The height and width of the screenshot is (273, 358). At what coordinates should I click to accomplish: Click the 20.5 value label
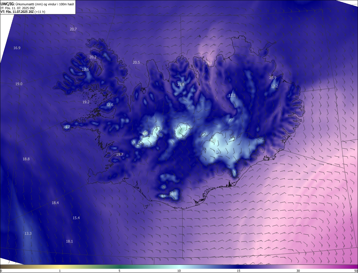pyautogui.click(x=136, y=62)
